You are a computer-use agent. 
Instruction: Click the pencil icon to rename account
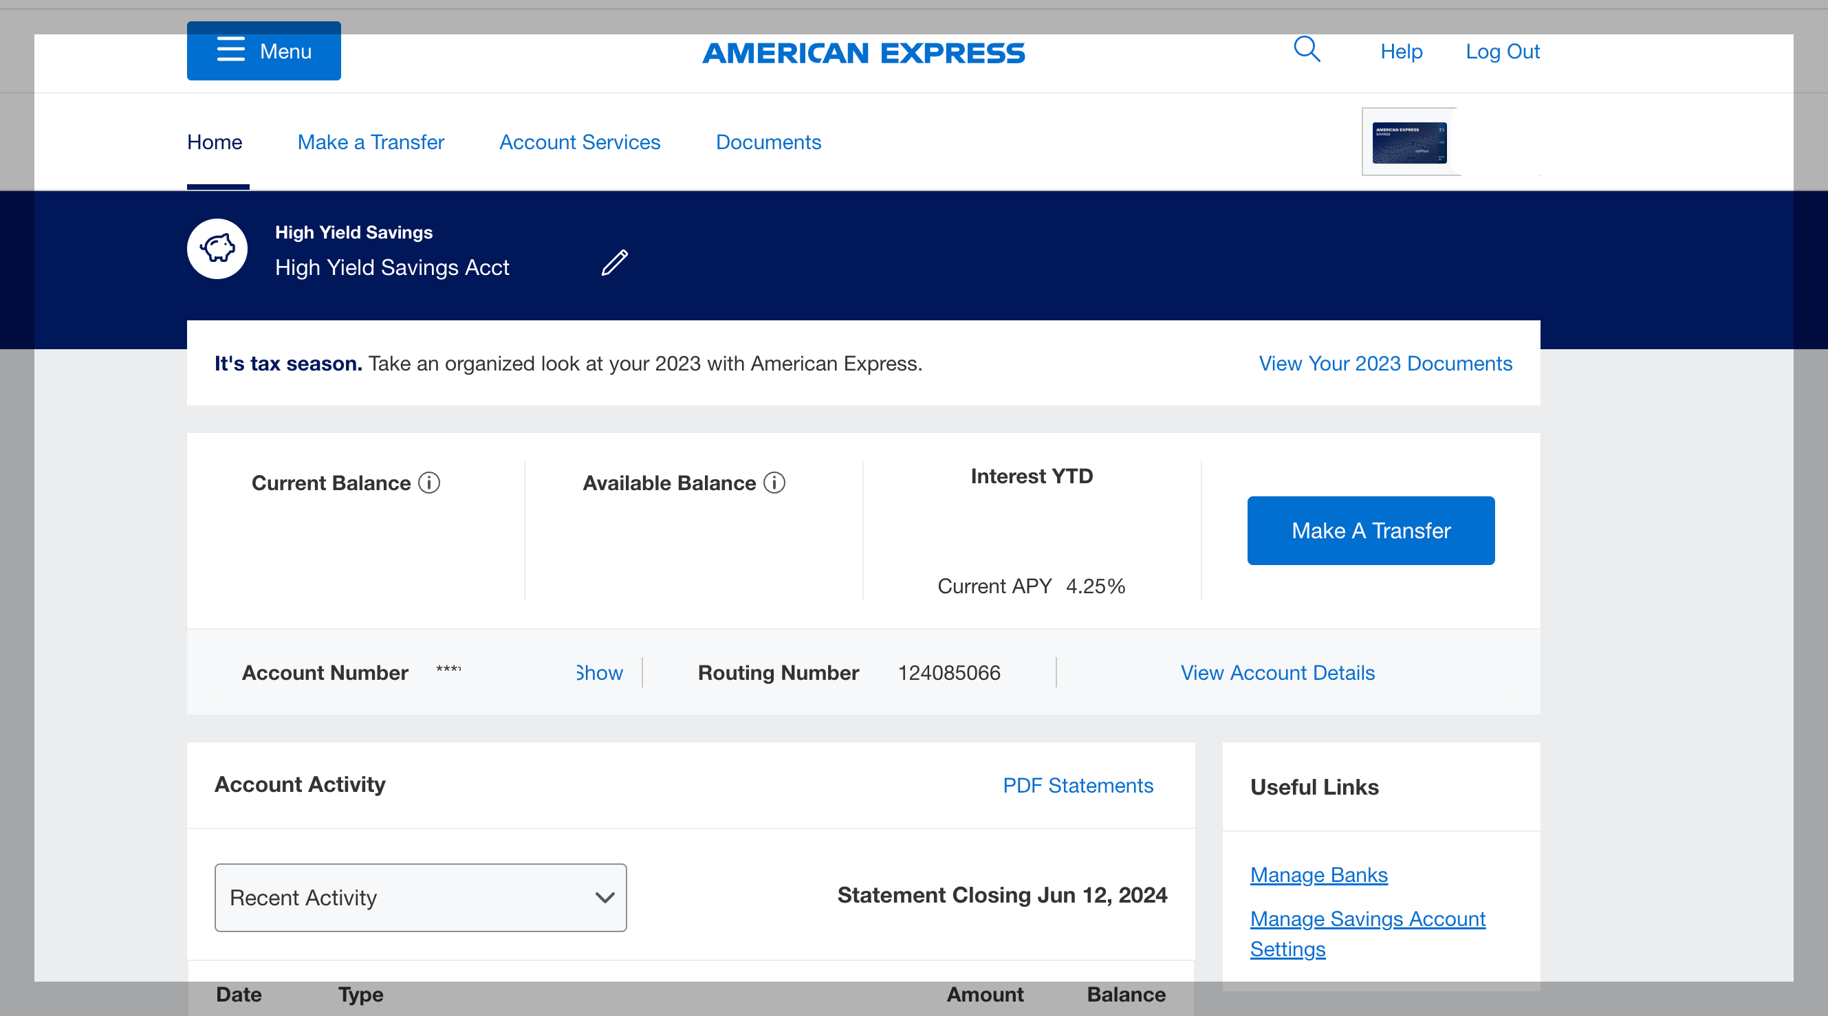(615, 263)
